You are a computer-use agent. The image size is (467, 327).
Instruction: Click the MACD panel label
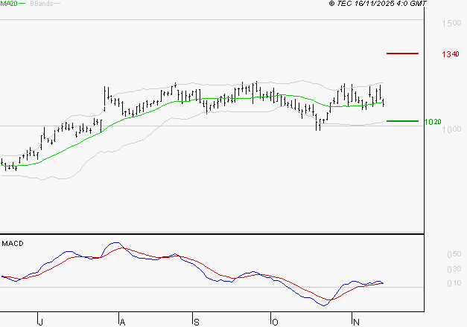coord(12,243)
